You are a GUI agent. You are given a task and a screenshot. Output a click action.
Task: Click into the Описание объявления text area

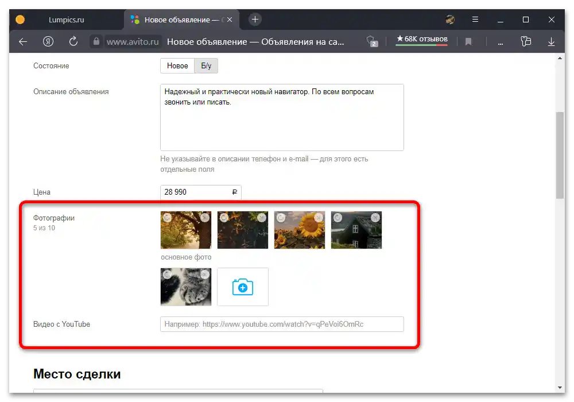[282, 118]
